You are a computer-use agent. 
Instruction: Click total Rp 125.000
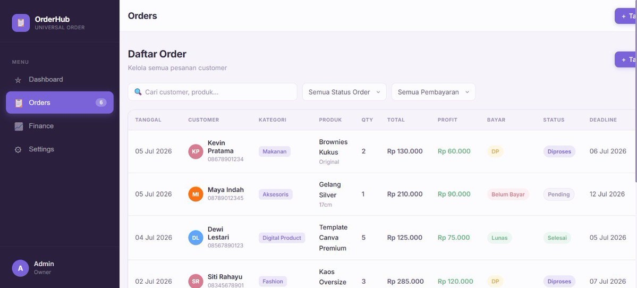point(404,238)
